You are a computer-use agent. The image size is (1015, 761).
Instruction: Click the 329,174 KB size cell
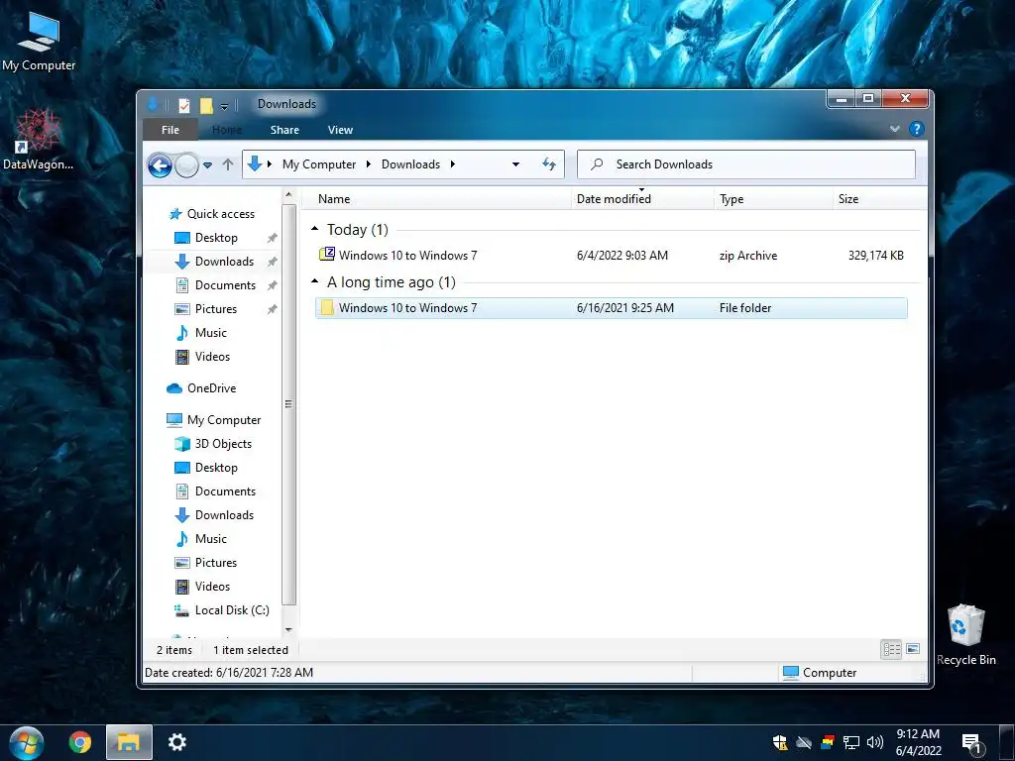pos(876,255)
